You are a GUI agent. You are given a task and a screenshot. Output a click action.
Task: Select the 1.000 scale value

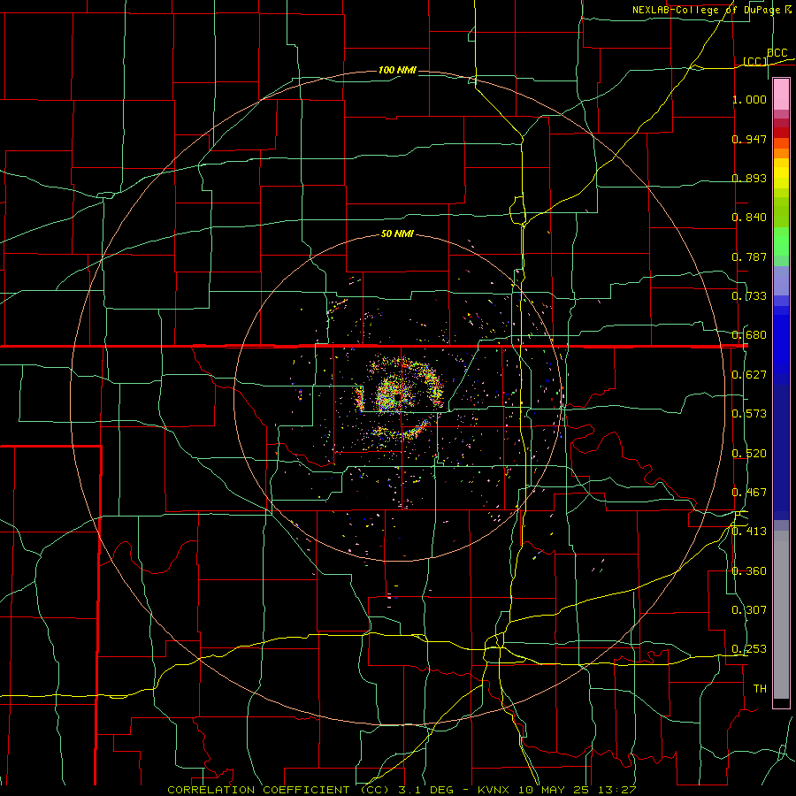[749, 99]
